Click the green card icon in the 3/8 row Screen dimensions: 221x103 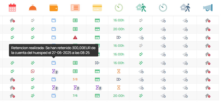coord(97,79)
